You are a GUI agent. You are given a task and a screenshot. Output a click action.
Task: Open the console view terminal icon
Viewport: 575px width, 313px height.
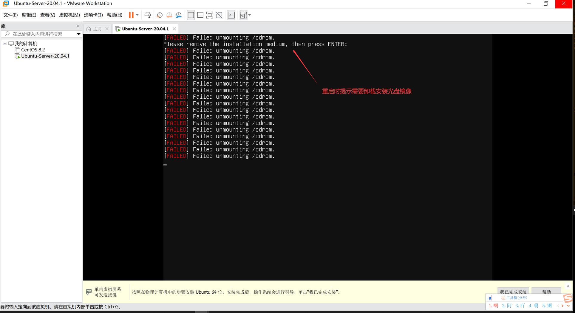click(231, 15)
